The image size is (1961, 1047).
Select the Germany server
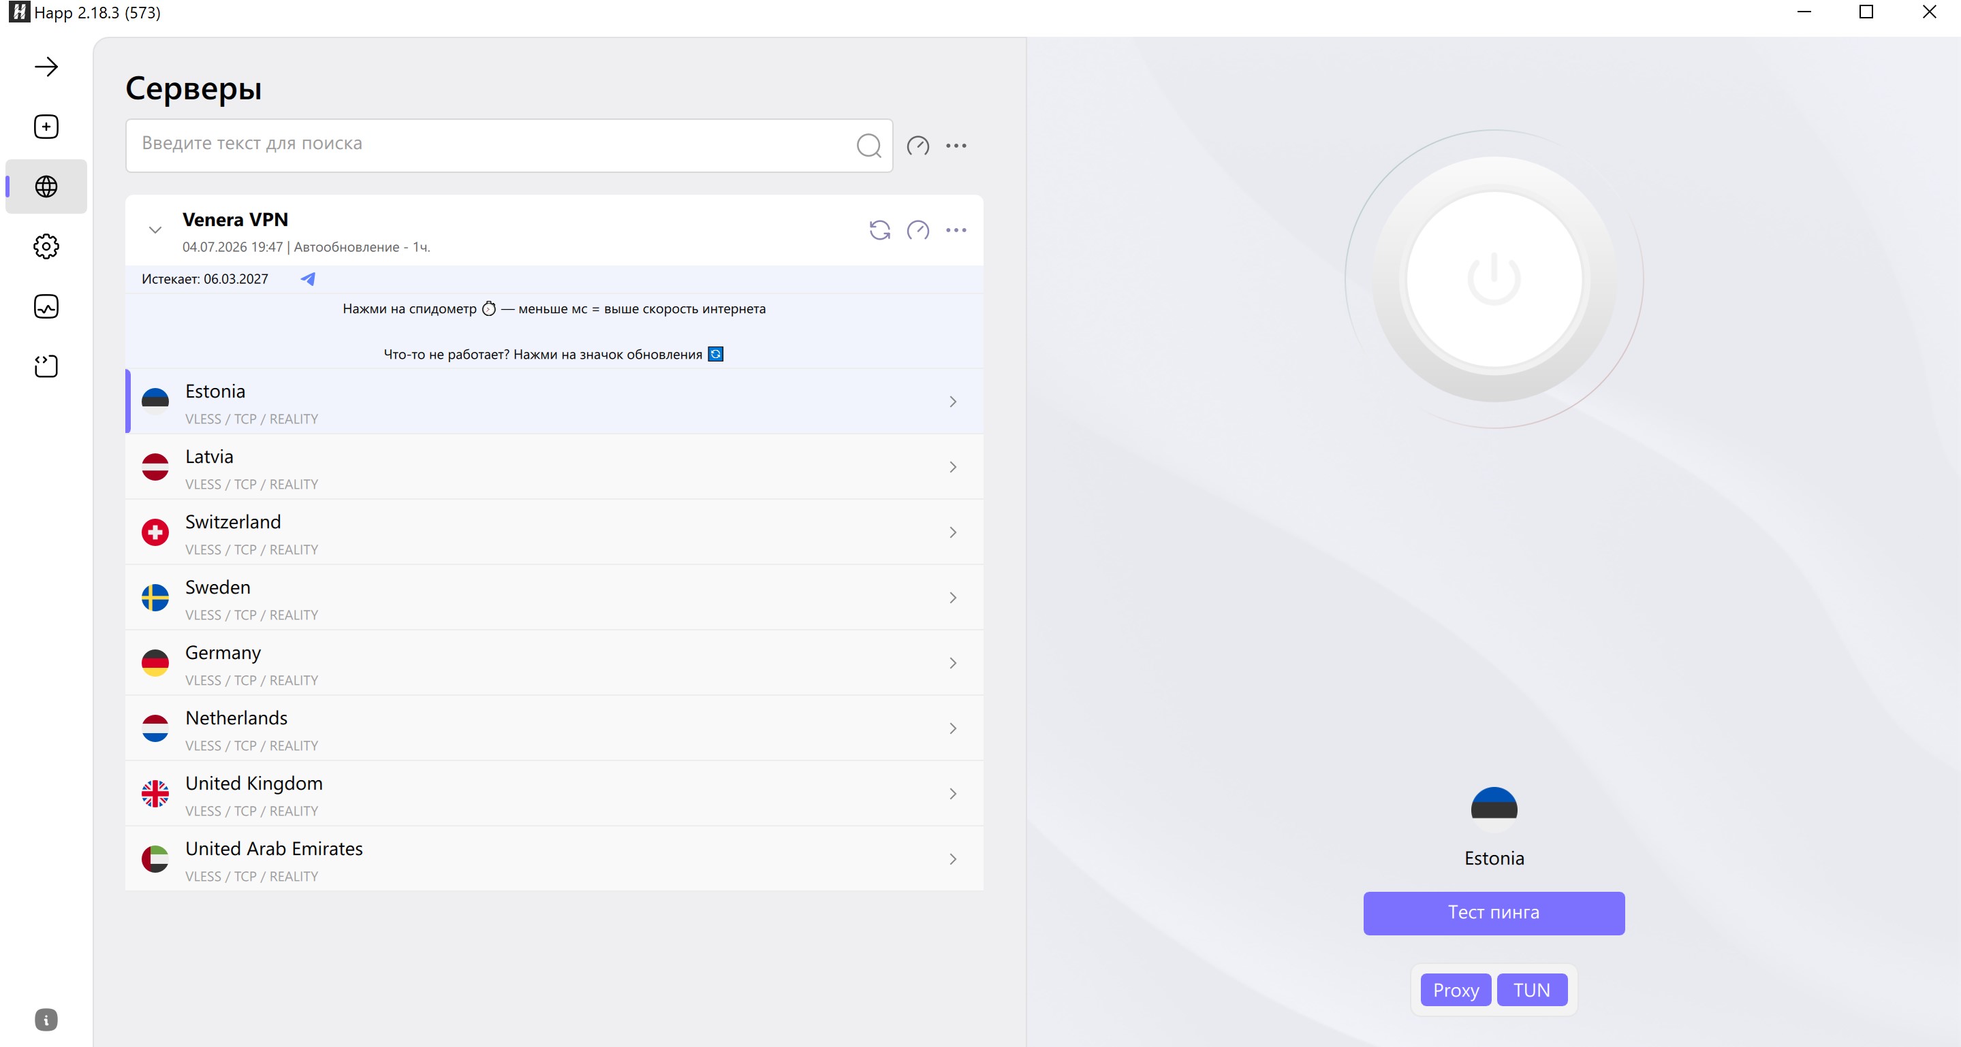[554, 664]
